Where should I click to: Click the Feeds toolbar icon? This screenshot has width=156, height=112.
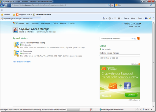tap(110, 18)
